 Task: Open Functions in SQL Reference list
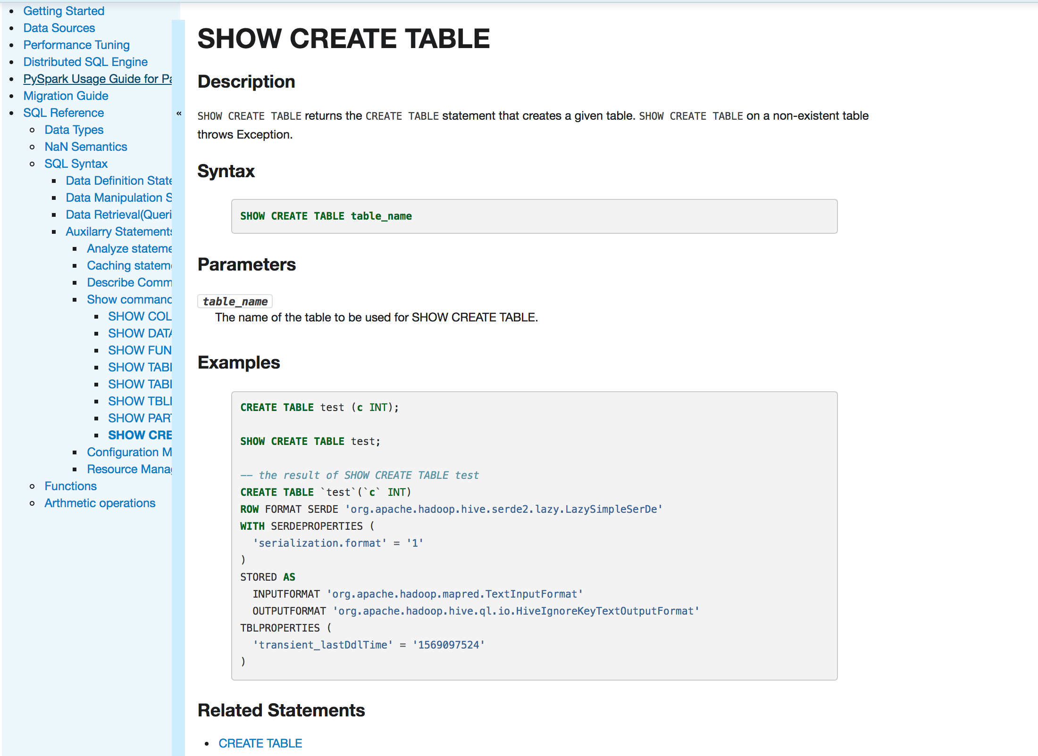pyautogui.click(x=70, y=486)
